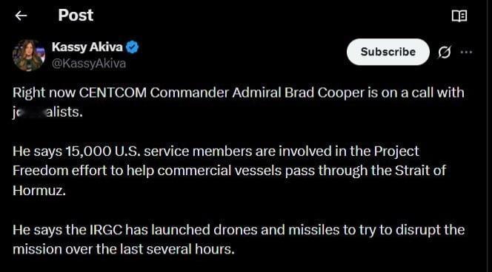Select the paragraph about CENTCOM Commander call

tap(239, 102)
